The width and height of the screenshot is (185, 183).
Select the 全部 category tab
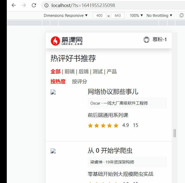click(x=56, y=72)
